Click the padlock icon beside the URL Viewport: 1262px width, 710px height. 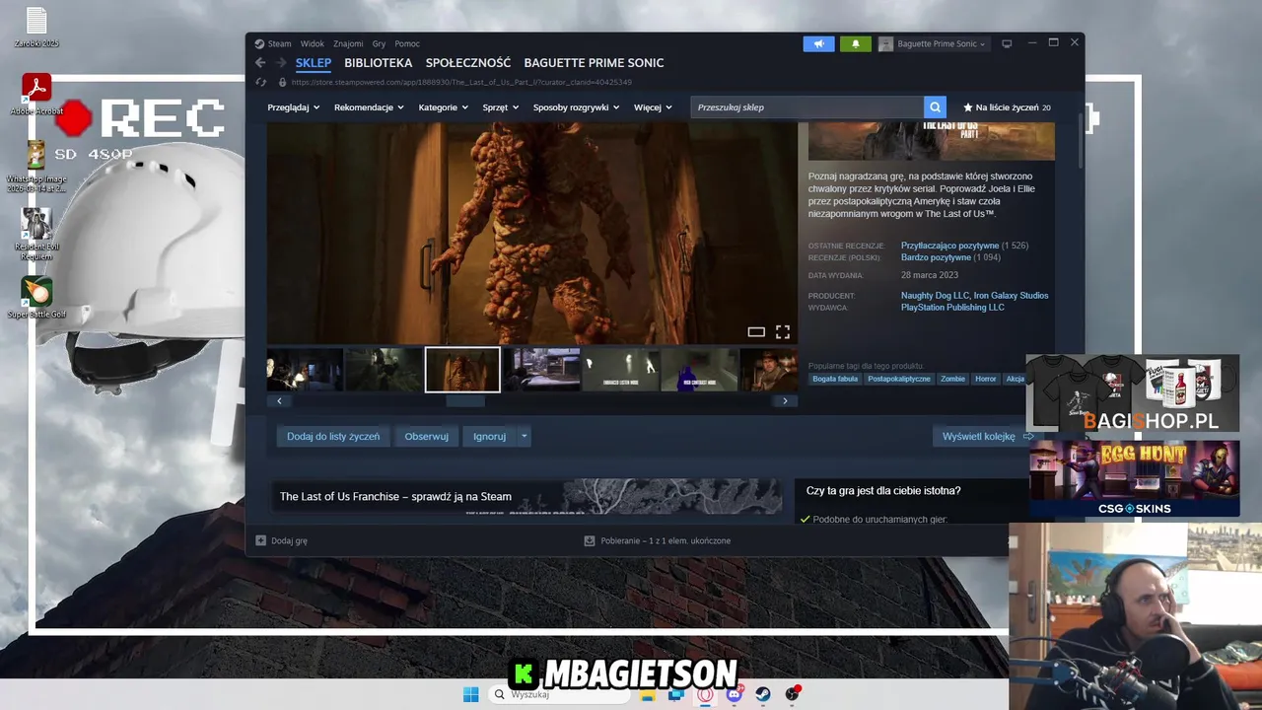(x=283, y=83)
